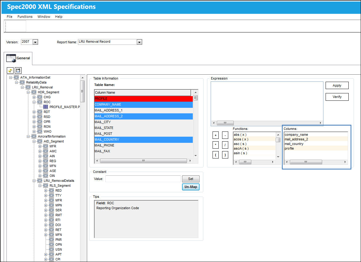This screenshot has height=262, width=361.
Task: Expand the CHG tree node
Action: pos(34,97)
